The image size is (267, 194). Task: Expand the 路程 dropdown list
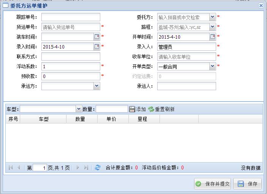pos(213,27)
